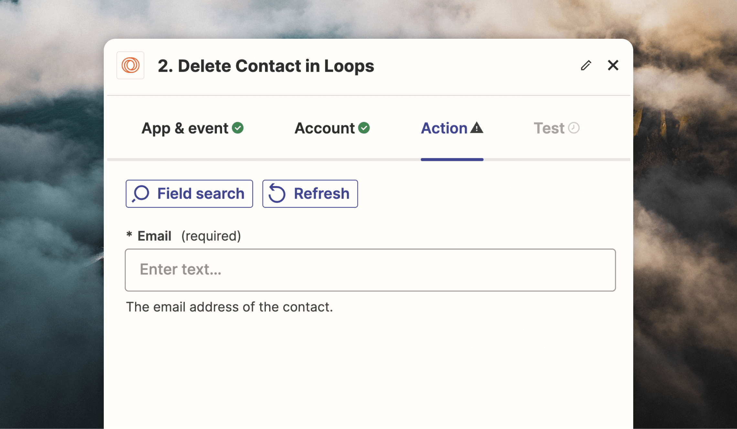Click the "Email" required field label
The image size is (737, 429).
tap(155, 236)
